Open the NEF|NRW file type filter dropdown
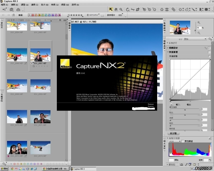The image size is (214, 171). point(93,15)
